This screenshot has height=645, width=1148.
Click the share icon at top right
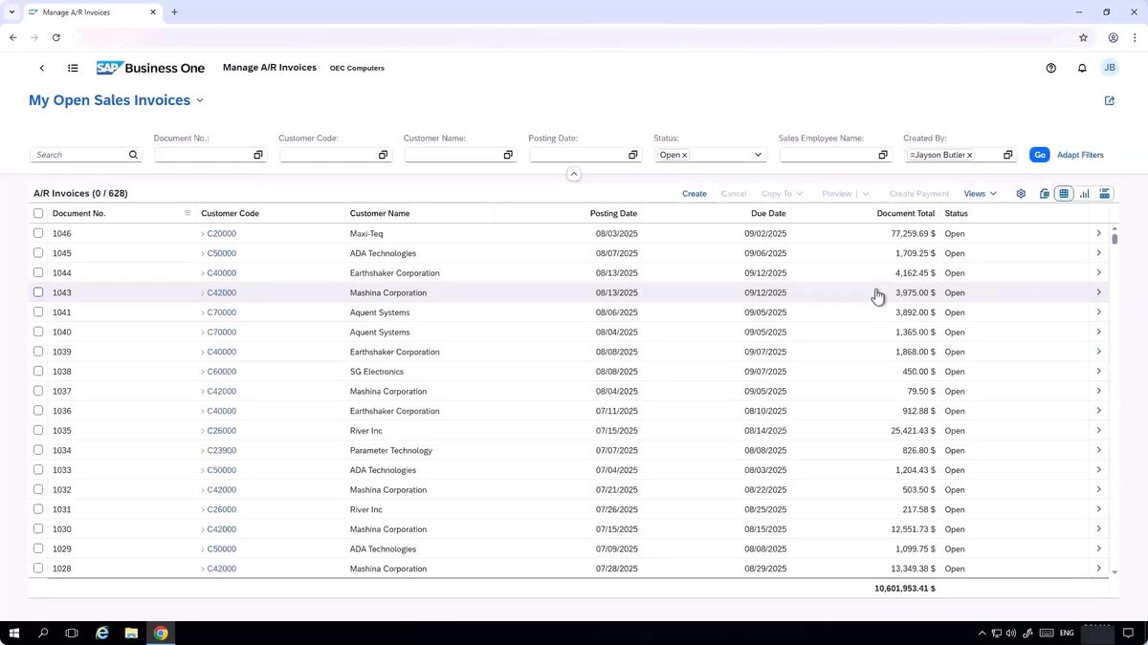pyautogui.click(x=1110, y=100)
